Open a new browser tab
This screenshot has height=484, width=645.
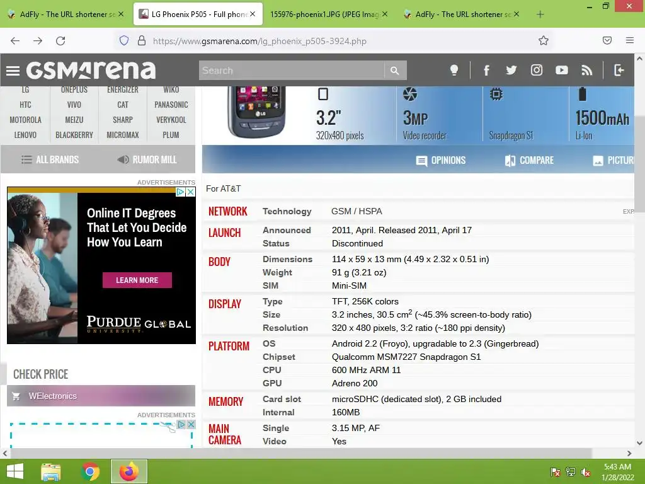(540, 14)
